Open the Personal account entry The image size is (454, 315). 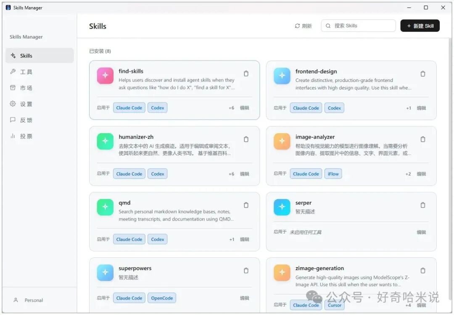[x=29, y=300]
